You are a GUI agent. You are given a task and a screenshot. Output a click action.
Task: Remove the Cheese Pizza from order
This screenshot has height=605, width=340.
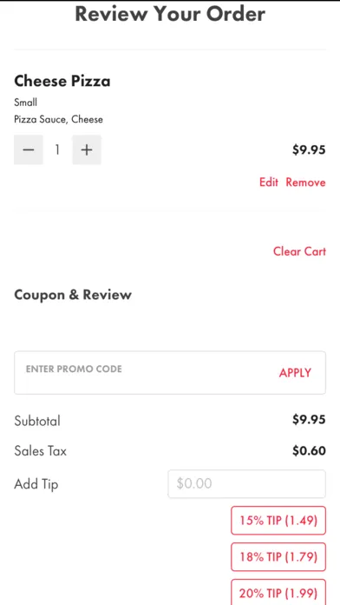coord(305,183)
